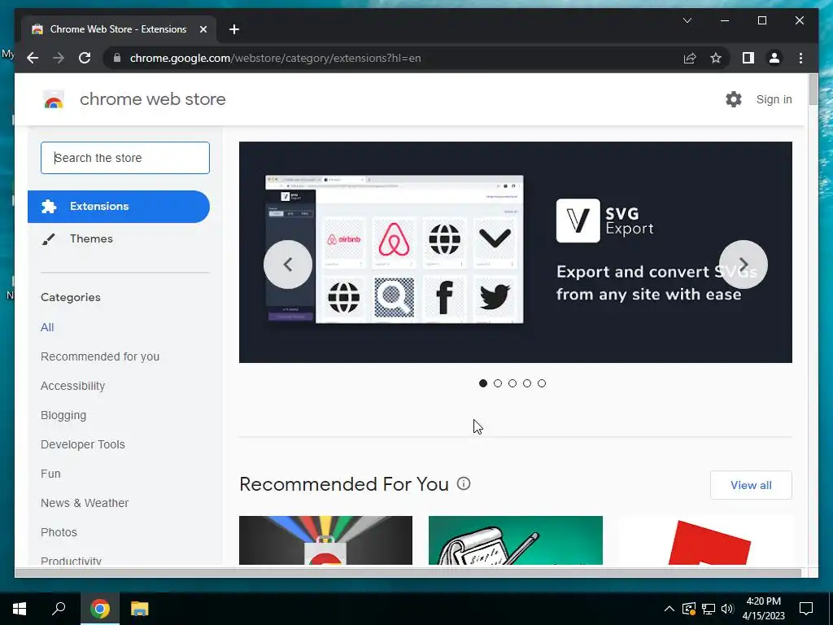Show previous carousel slide
This screenshot has width=833, height=625.
tap(288, 264)
